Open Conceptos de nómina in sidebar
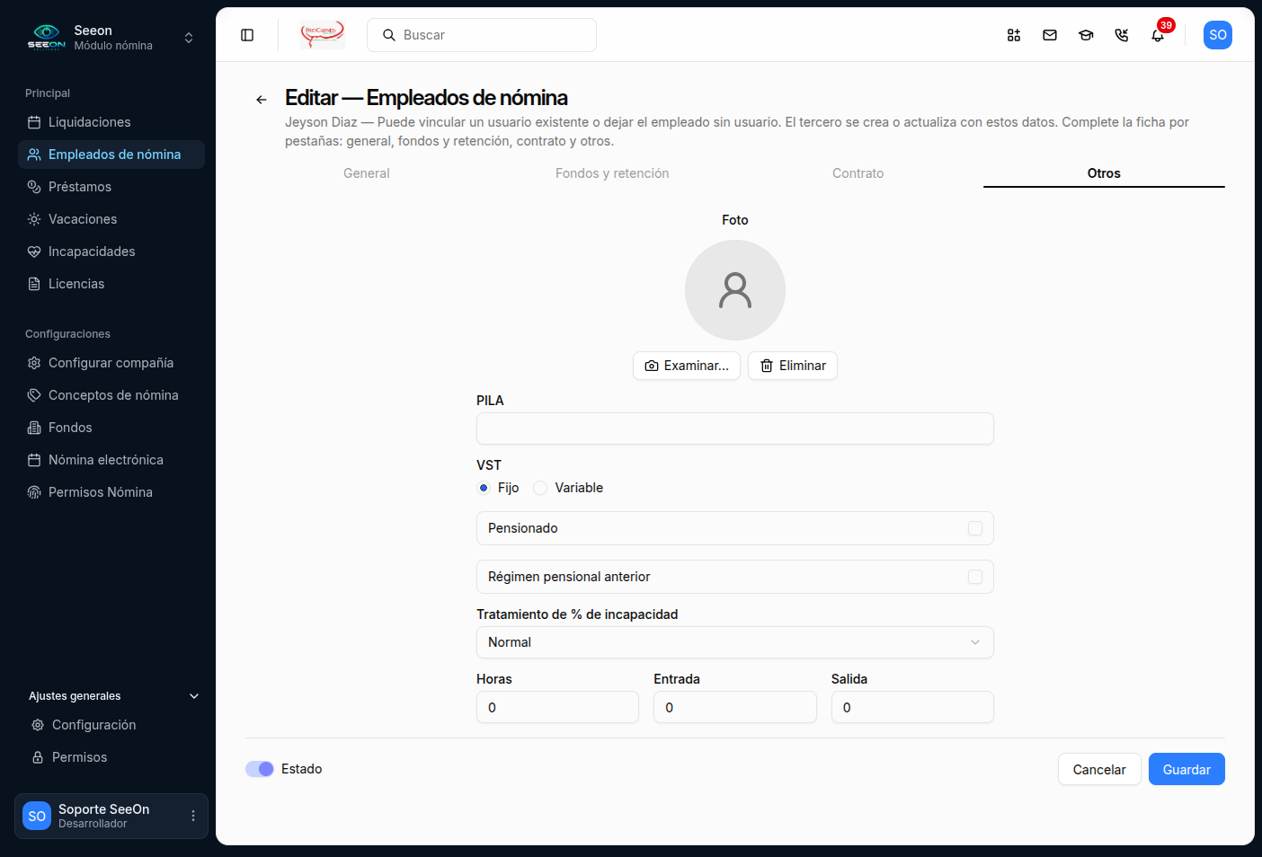The height and width of the screenshot is (857, 1262). (x=111, y=395)
